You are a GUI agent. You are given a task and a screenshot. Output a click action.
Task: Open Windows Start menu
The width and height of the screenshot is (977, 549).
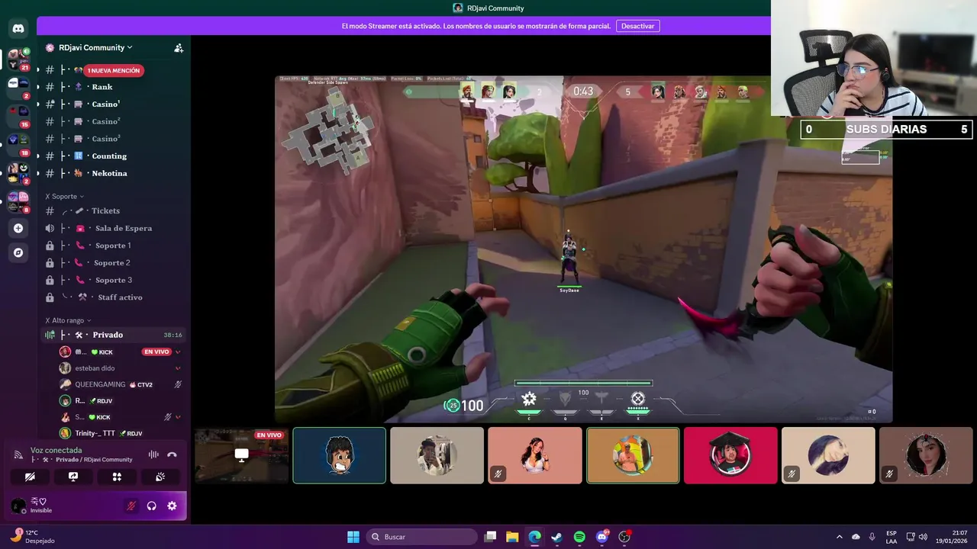(x=353, y=537)
